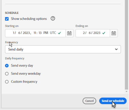The height and width of the screenshot is (110, 129).
Task: Click the ending year 2023 field
Action: point(97,33)
